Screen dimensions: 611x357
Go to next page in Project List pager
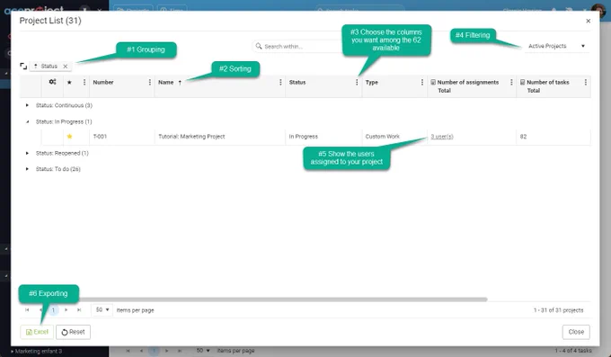66,310
